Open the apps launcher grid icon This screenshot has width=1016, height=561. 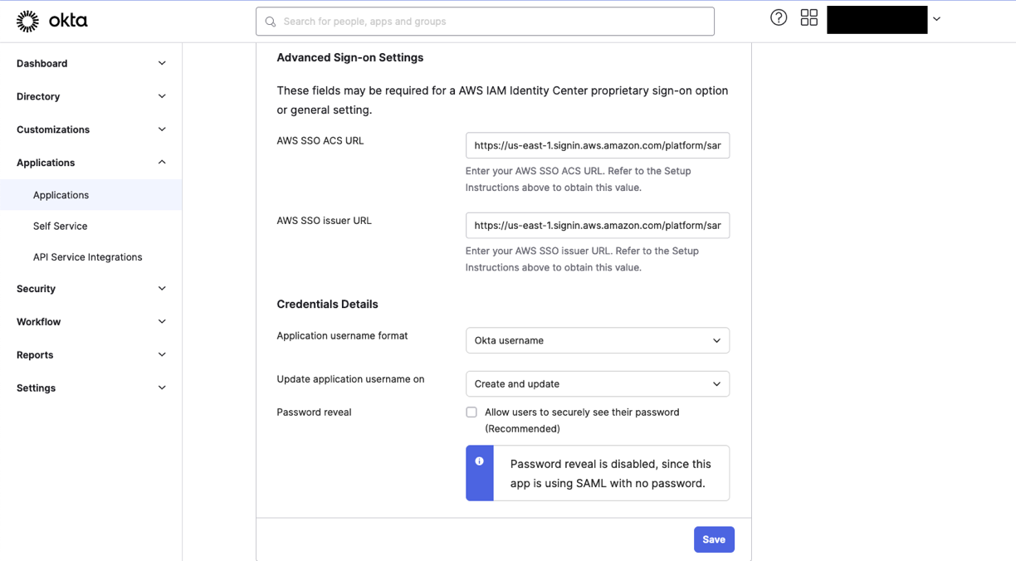click(x=808, y=17)
